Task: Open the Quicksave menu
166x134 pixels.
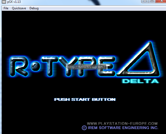Action: click(x=19, y=8)
